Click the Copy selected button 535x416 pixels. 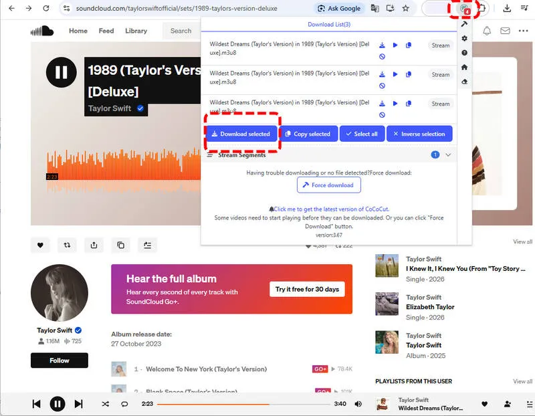tap(308, 134)
